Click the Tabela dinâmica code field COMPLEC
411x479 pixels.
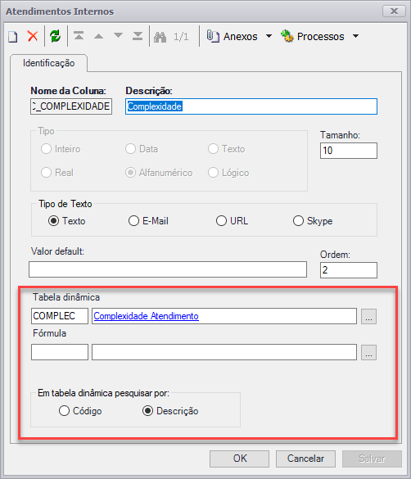click(60, 316)
